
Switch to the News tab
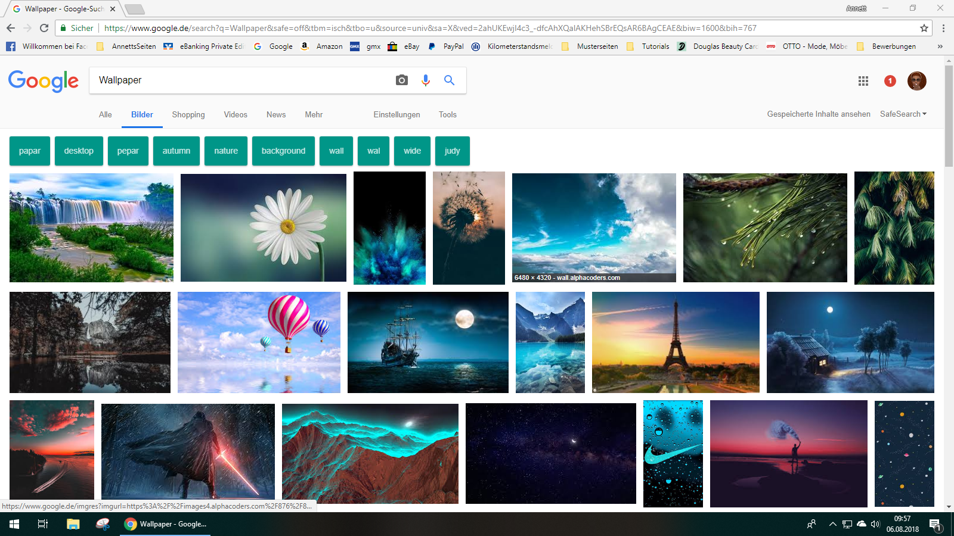click(x=276, y=115)
